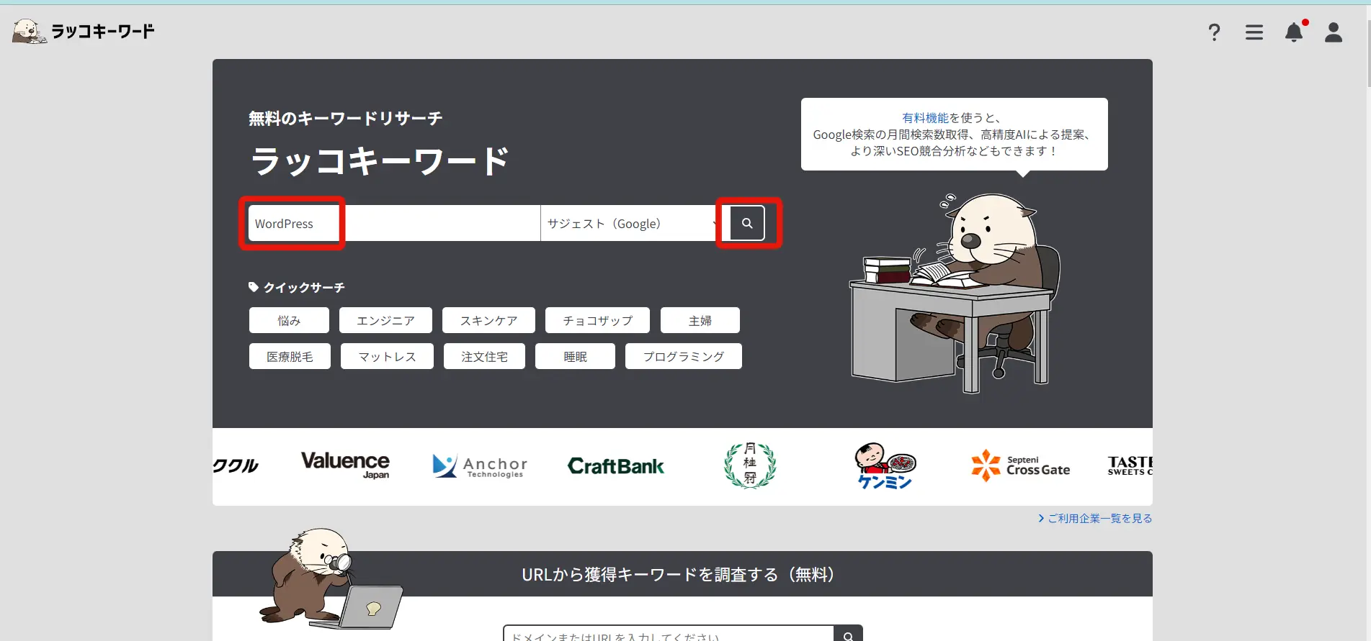This screenshot has height=641, width=1371.
Task: Click the クイックサーチ tag icon
Action: point(254,287)
